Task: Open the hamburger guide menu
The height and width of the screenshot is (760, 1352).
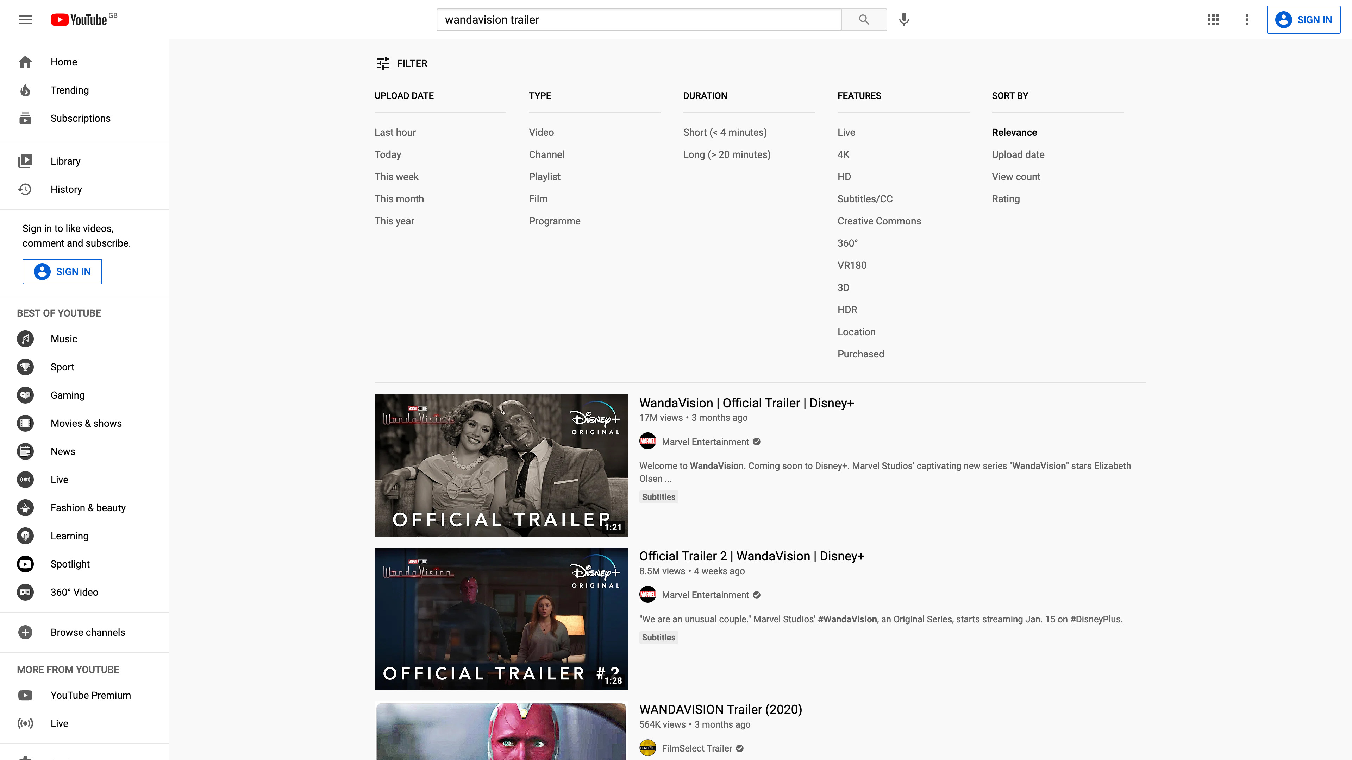Action: [x=25, y=20]
